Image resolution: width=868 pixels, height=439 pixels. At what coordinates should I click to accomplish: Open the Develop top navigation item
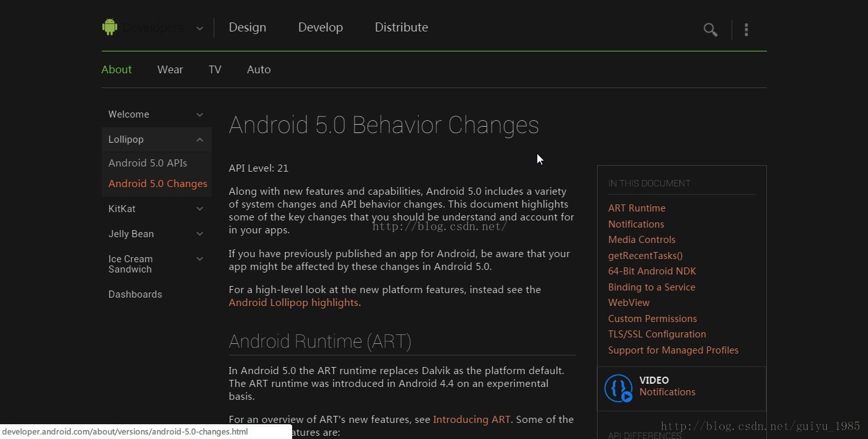click(320, 28)
